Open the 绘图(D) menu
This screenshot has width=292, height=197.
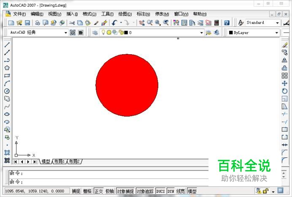point(125,14)
